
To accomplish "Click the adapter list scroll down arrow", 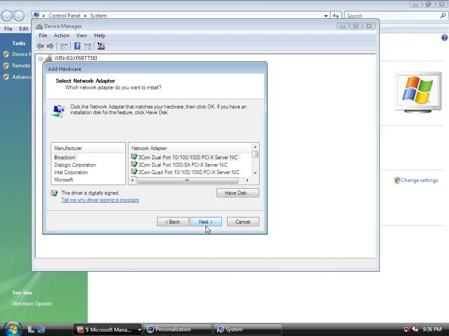I will (255, 173).
